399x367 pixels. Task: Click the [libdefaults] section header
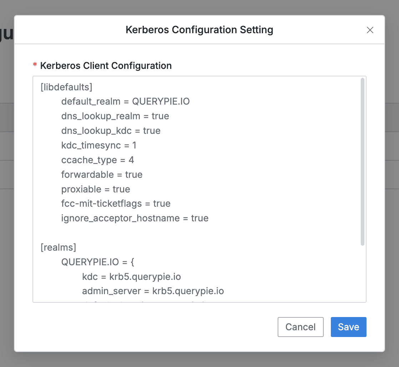pos(66,87)
